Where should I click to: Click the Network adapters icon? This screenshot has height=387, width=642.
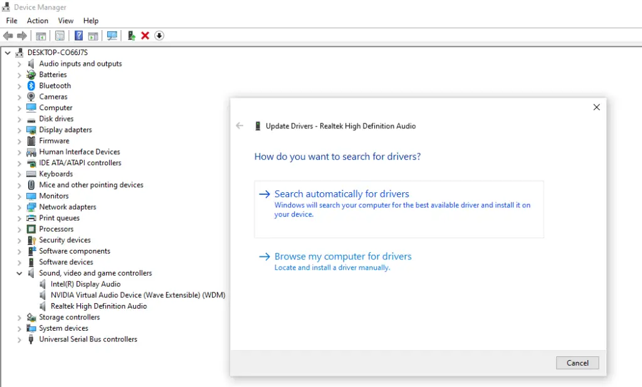[31, 207]
